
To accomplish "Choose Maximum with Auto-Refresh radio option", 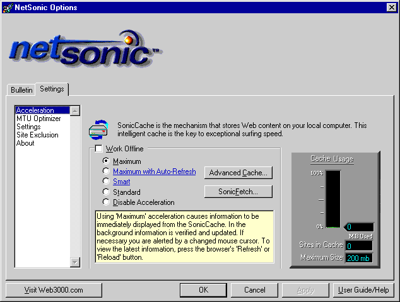I will click(x=106, y=171).
